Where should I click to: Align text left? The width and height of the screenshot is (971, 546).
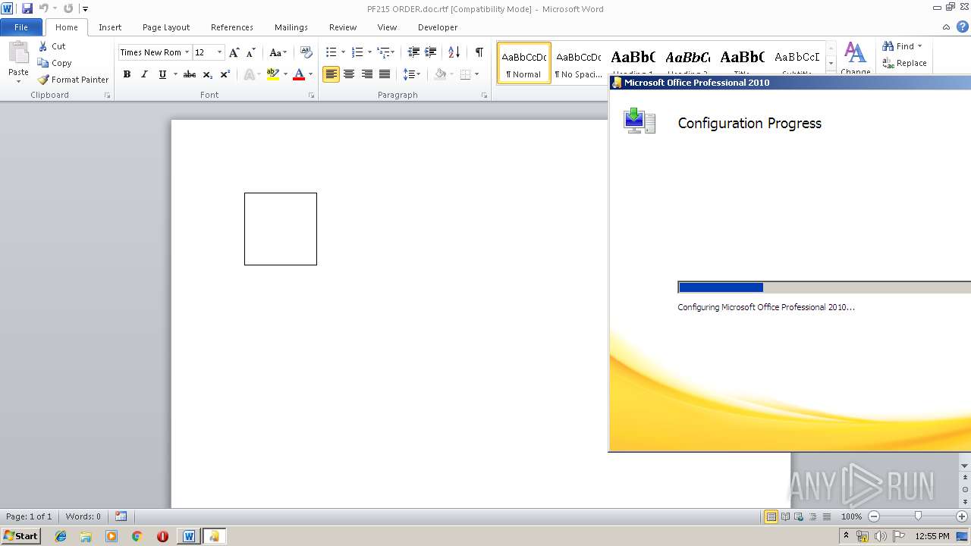click(331, 74)
